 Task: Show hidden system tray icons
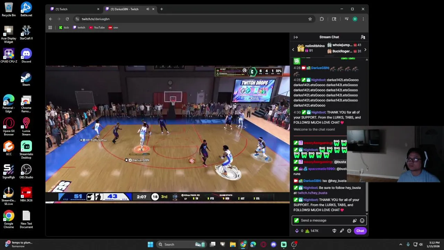(x=401, y=244)
